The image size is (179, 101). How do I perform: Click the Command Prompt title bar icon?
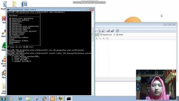[x=8, y=10]
